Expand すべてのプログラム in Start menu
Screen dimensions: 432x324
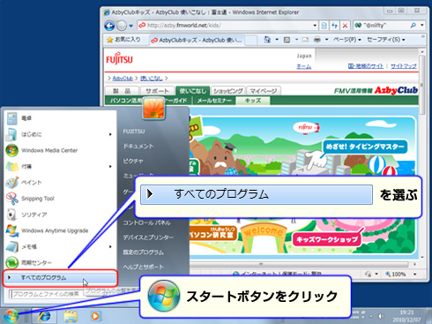[x=60, y=277]
